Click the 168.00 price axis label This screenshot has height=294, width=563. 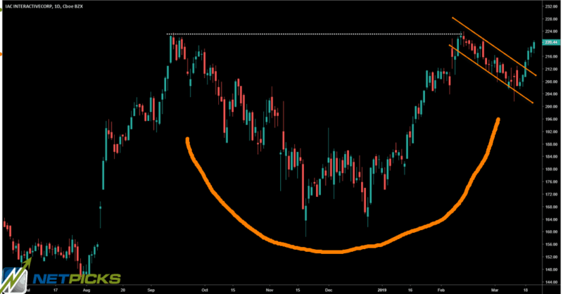[x=551, y=207]
